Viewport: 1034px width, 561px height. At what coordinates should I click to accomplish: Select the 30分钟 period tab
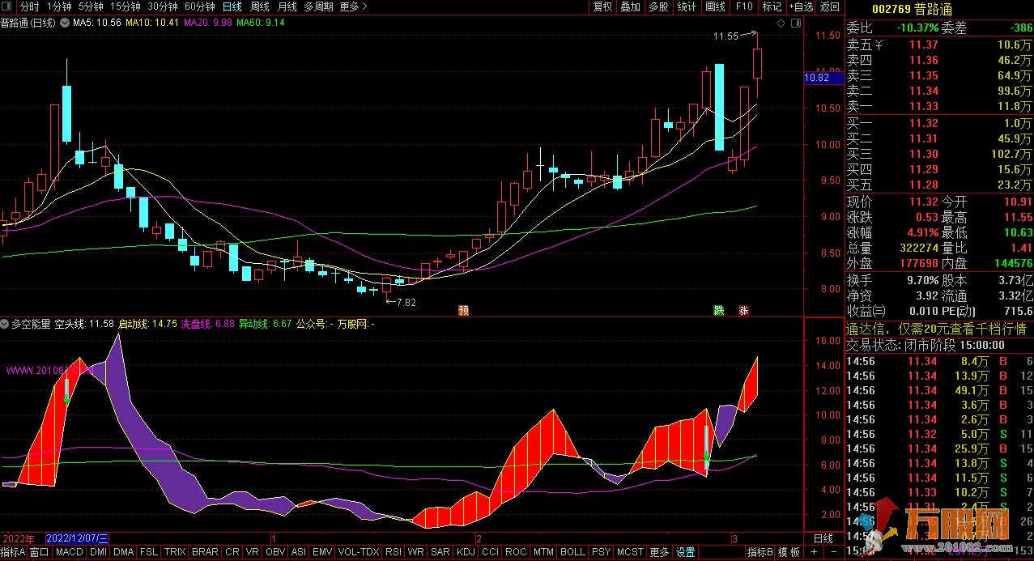point(163,6)
